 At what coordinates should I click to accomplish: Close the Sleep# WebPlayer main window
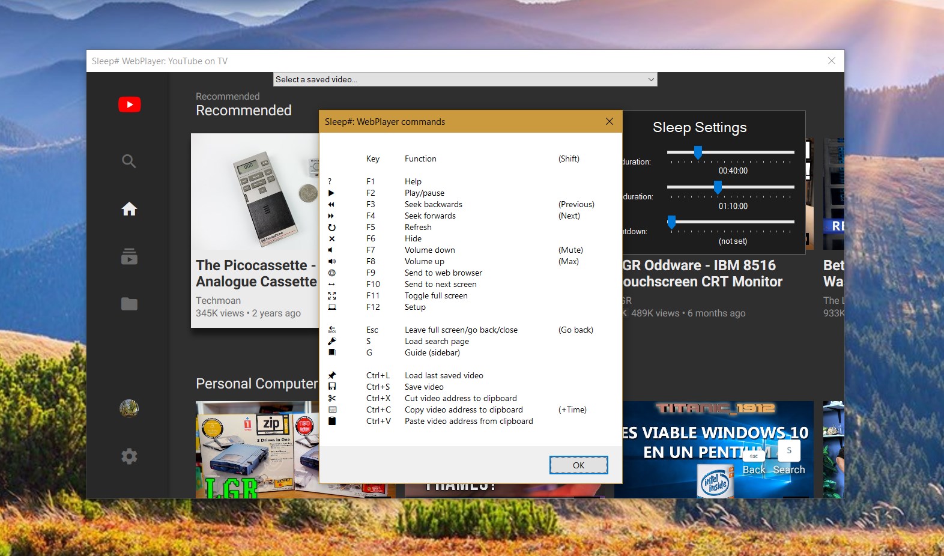(x=832, y=61)
